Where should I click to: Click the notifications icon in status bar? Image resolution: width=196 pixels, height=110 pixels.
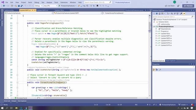[x=192, y=105]
